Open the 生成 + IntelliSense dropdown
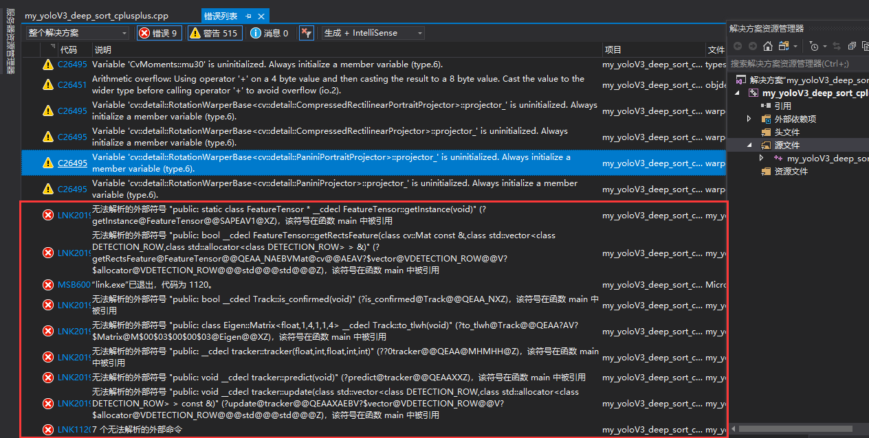The height and width of the screenshot is (438, 869). click(x=373, y=33)
